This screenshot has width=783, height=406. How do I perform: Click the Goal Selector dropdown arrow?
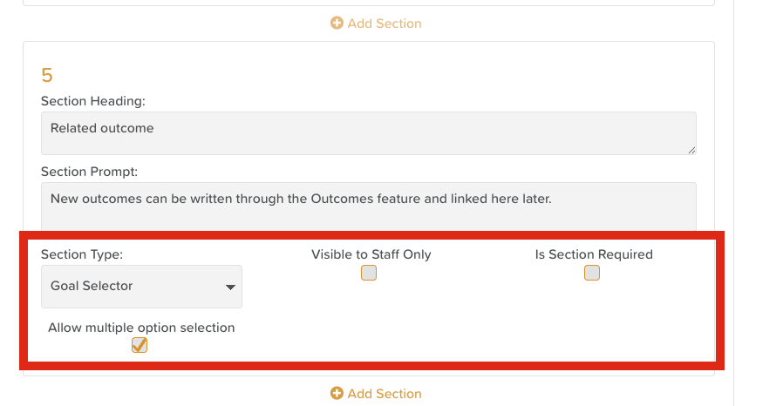(230, 287)
